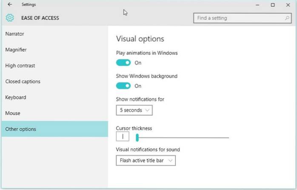Expand Visual notifications for sound dropdown

click(x=146, y=161)
